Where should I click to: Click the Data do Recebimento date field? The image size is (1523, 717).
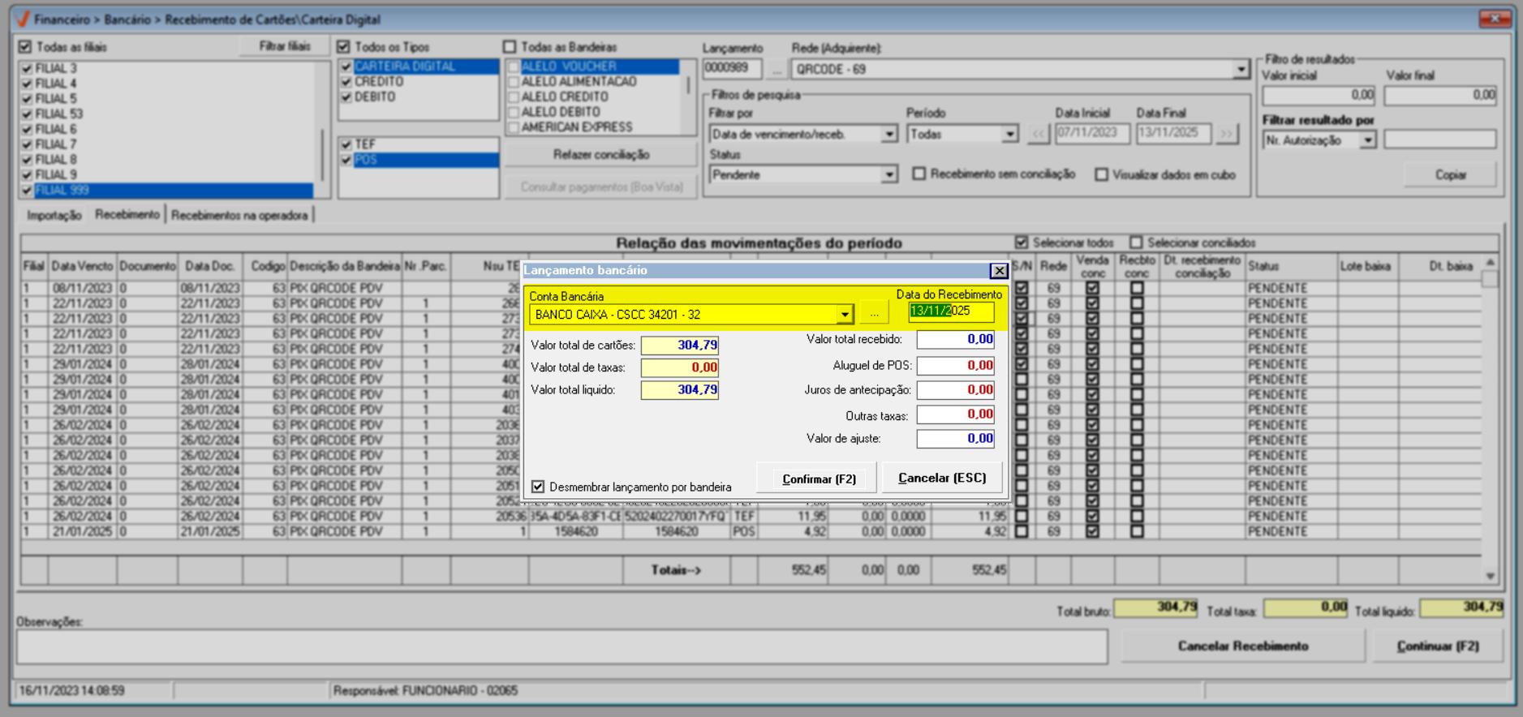(950, 311)
